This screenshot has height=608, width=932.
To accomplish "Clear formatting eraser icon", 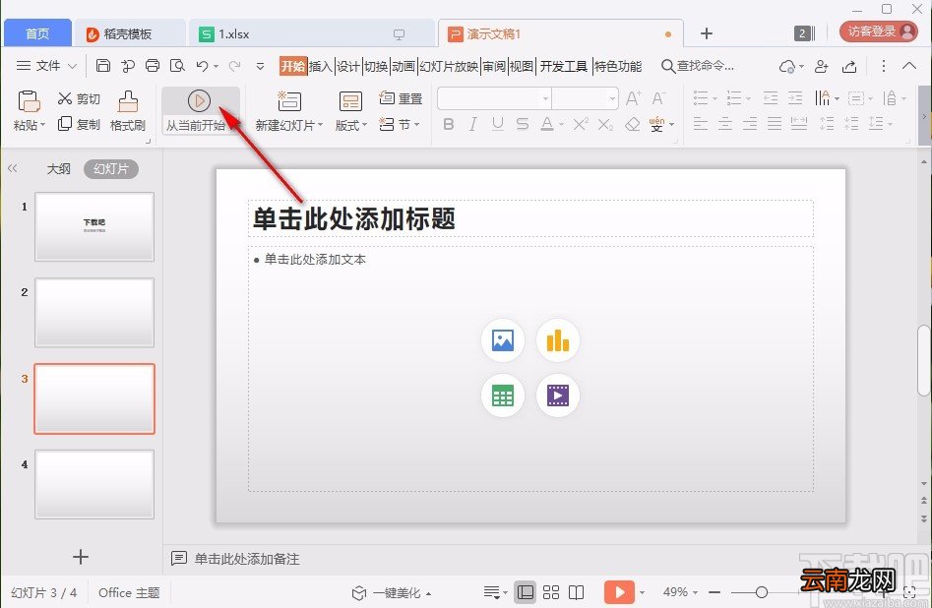I will [x=633, y=124].
